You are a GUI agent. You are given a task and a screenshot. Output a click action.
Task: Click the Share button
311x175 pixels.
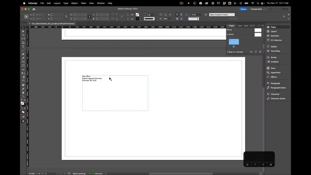tap(243, 9)
